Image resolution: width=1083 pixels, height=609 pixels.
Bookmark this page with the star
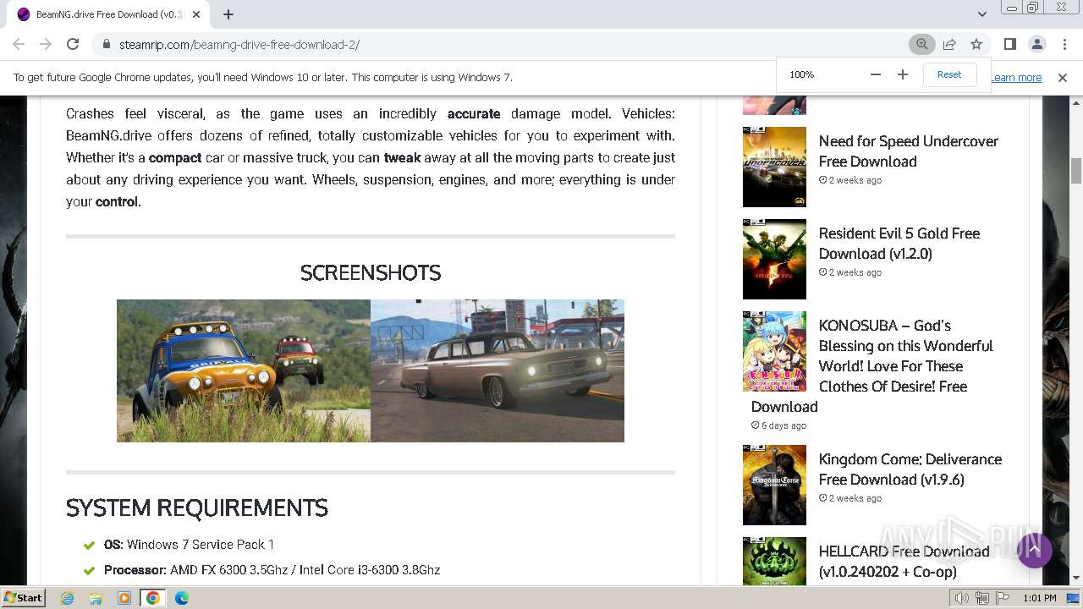976,44
